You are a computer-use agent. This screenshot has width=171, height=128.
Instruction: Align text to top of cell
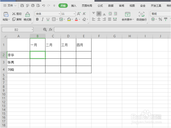pyautogui.click(x=94, y=14)
